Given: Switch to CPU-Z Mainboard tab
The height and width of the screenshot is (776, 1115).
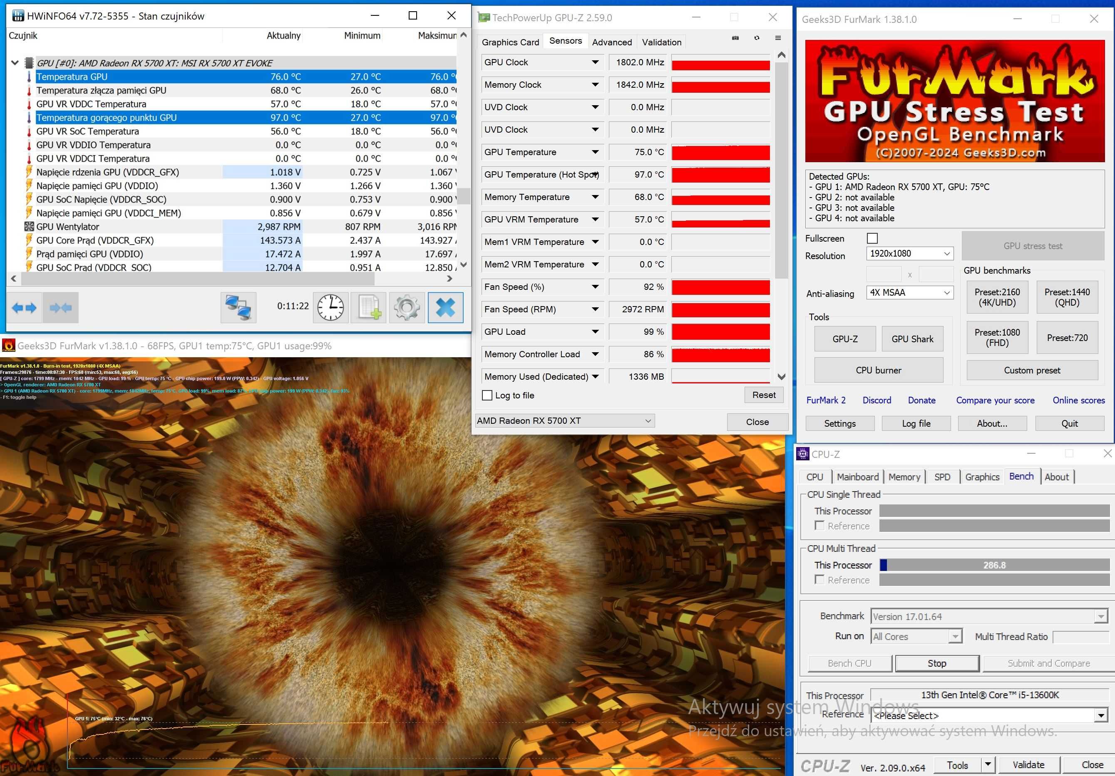Looking at the screenshot, I should click(x=858, y=477).
